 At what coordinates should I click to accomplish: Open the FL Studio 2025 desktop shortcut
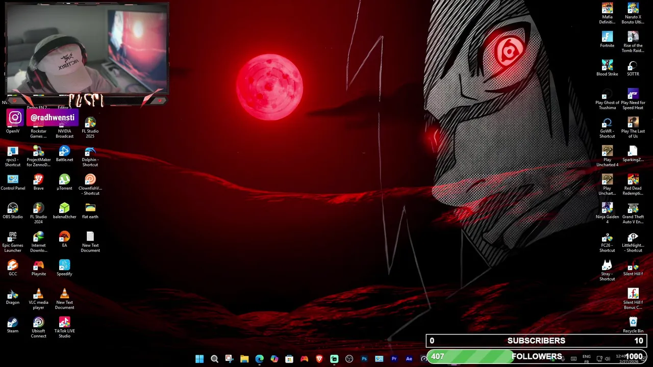tap(90, 127)
